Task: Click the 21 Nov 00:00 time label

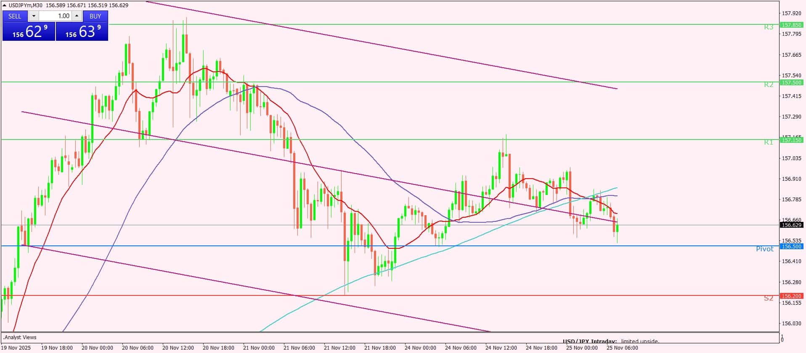Action: point(259,348)
